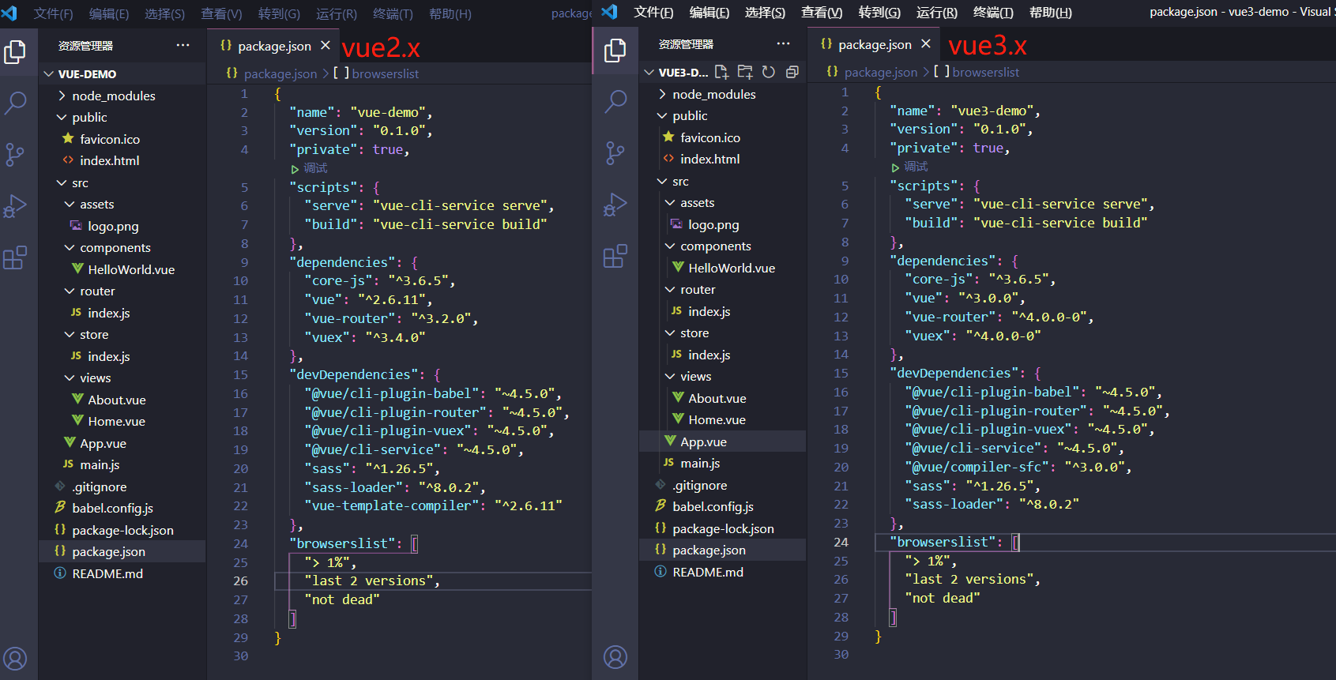Open Extensions view in vue3-demo window

615,256
